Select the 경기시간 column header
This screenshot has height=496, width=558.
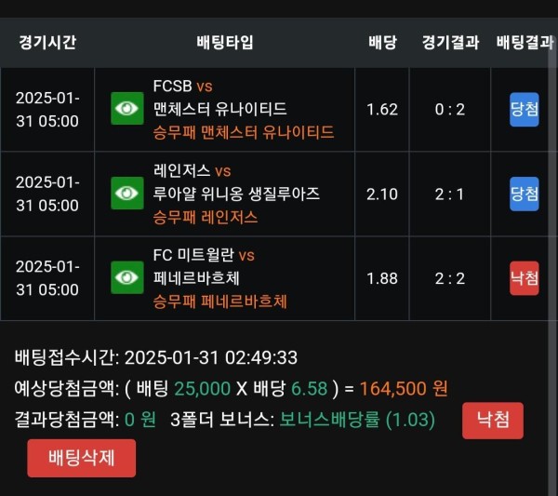pyautogui.click(x=47, y=42)
